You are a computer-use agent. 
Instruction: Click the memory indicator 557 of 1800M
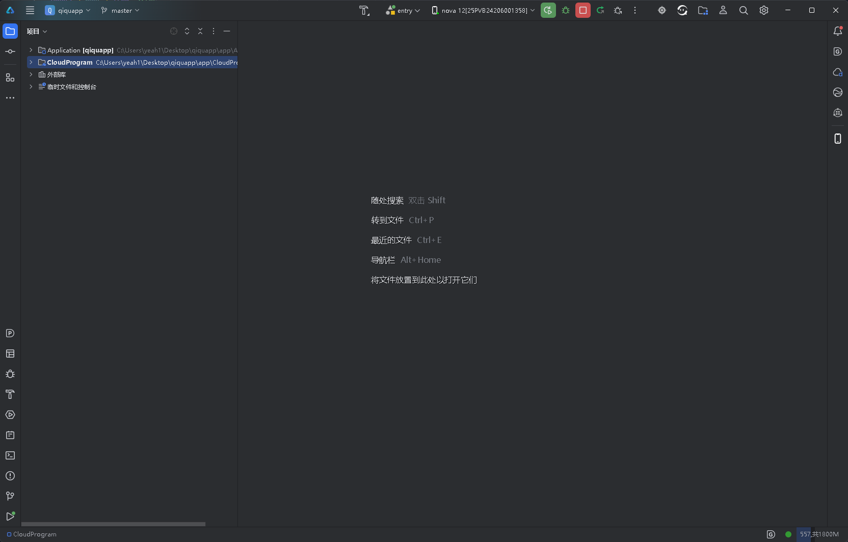pos(818,534)
